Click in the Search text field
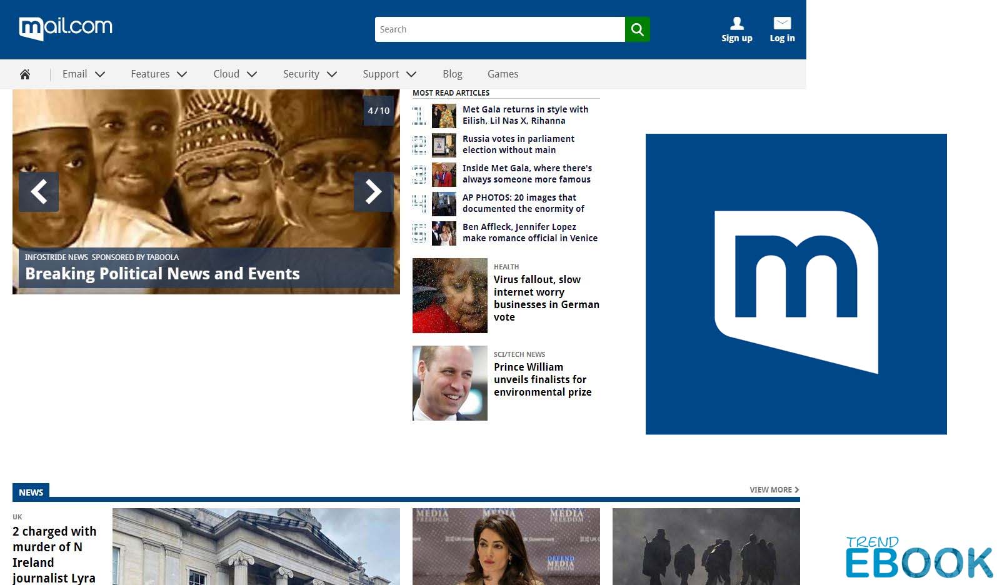The width and height of the screenshot is (997, 585). coord(499,29)
